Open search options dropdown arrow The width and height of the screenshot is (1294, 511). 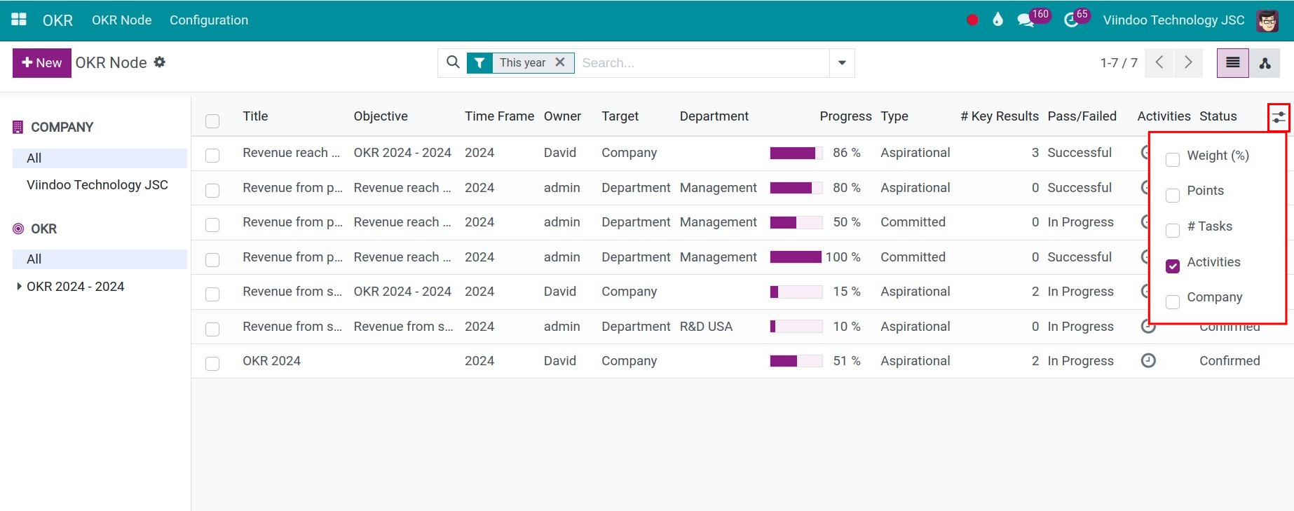pos(842,63)
